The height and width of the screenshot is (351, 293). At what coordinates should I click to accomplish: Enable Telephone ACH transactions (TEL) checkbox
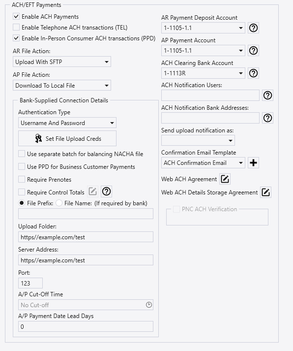16,27
